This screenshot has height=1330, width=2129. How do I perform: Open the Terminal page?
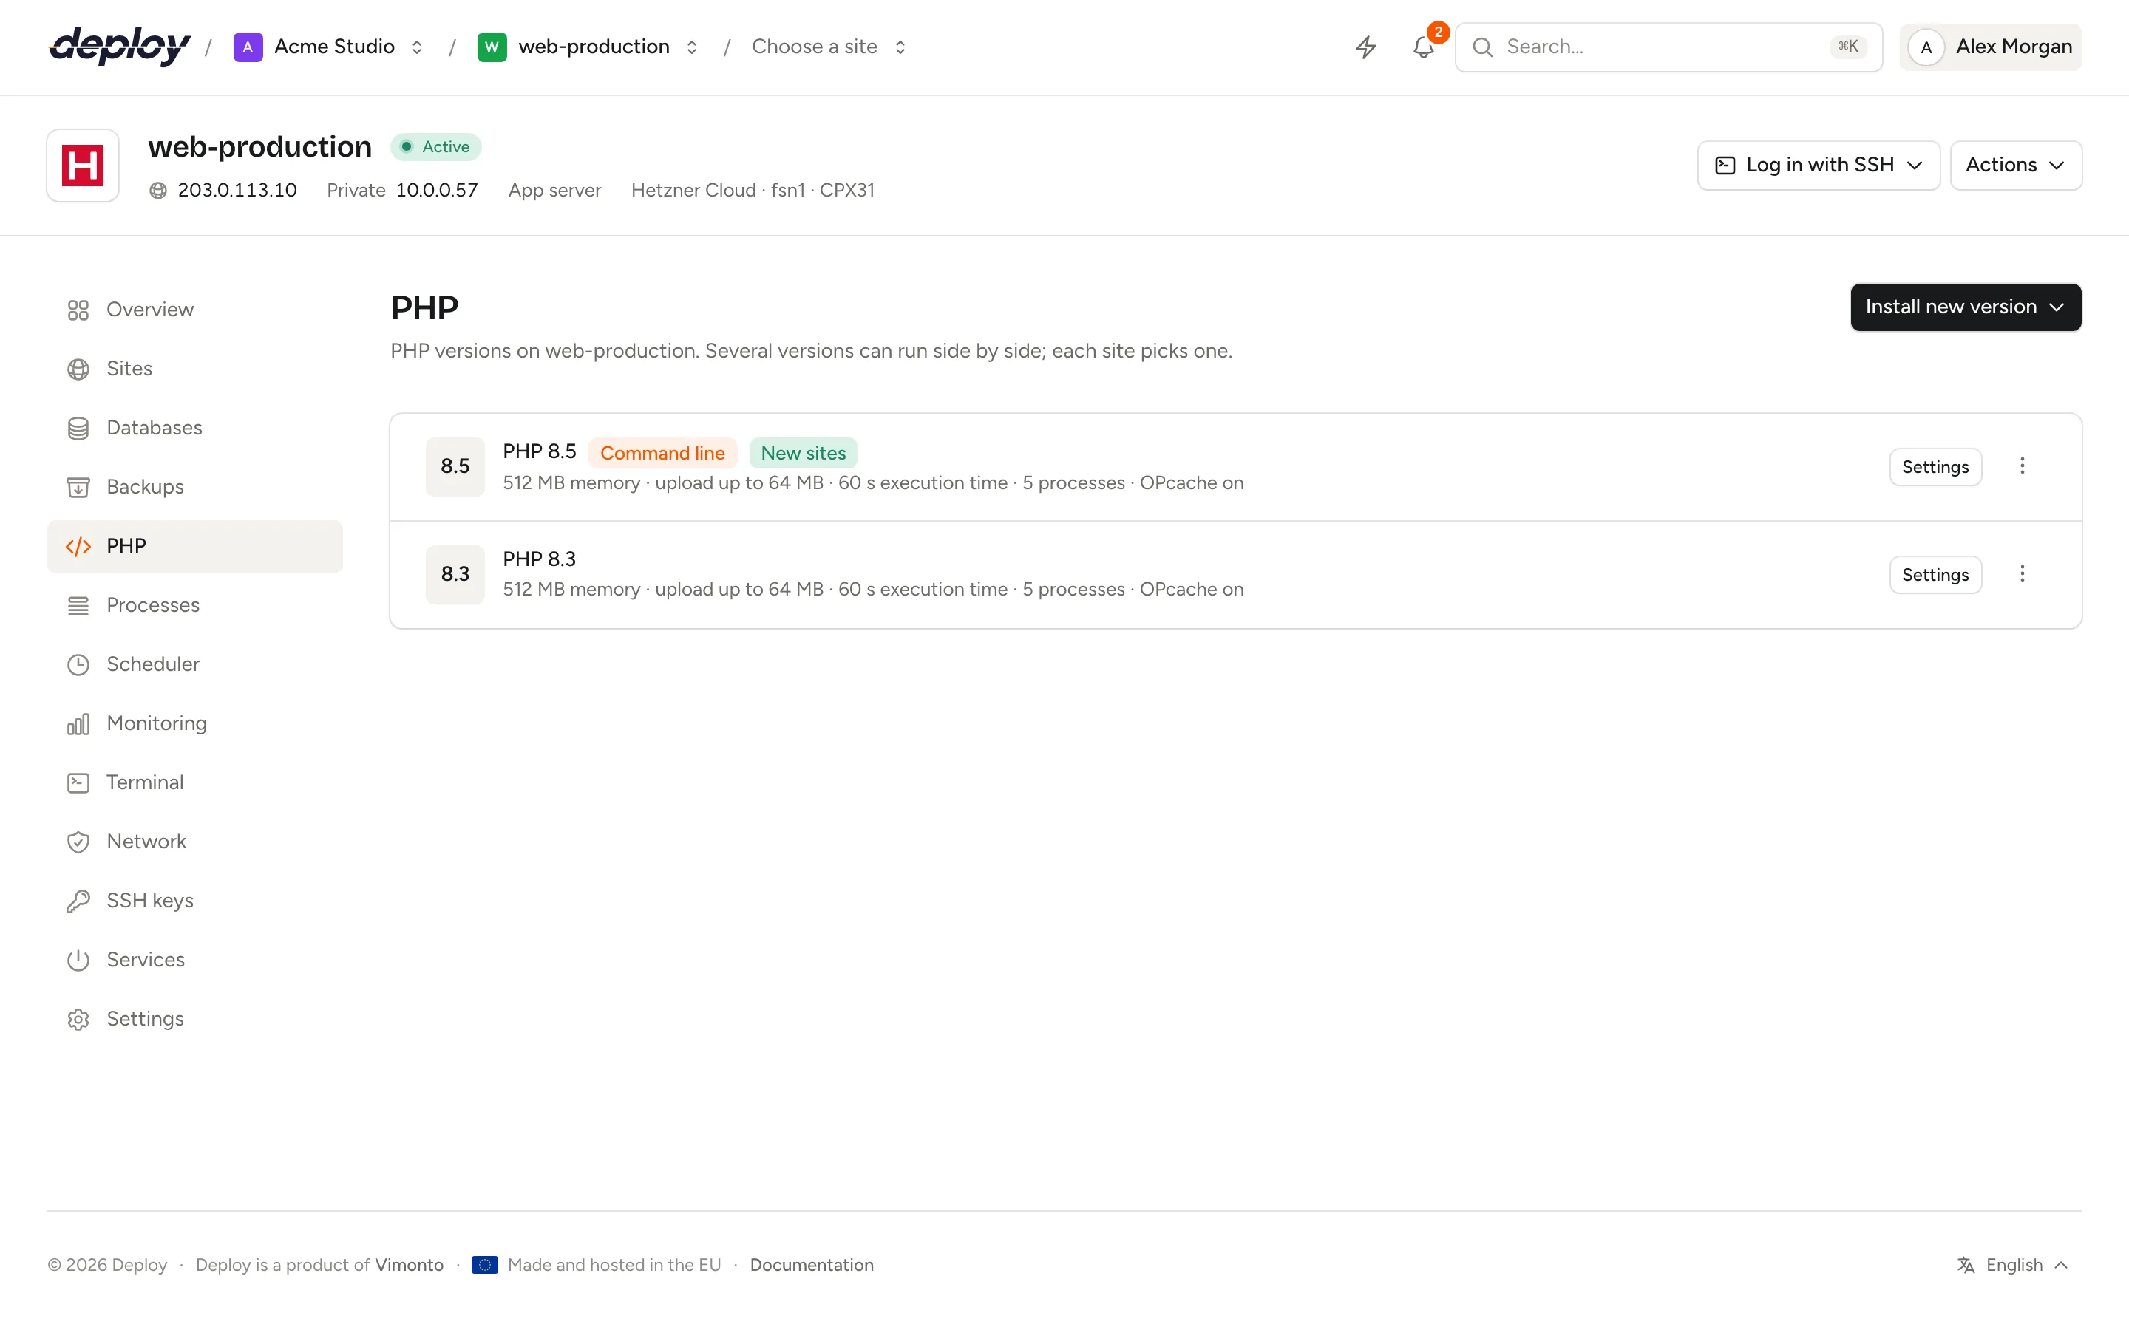click(194, 783)
